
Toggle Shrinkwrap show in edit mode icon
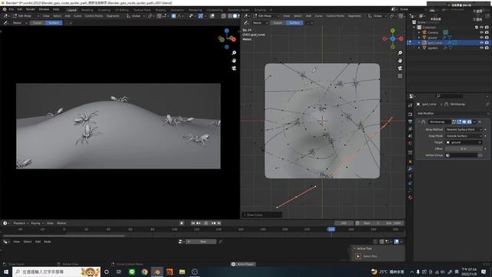459,122
